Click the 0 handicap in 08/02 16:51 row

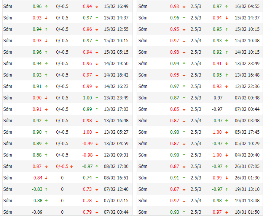pos(62,178)
